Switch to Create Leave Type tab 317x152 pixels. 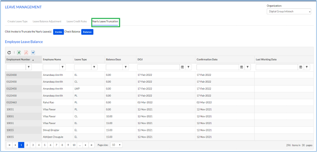17,21
